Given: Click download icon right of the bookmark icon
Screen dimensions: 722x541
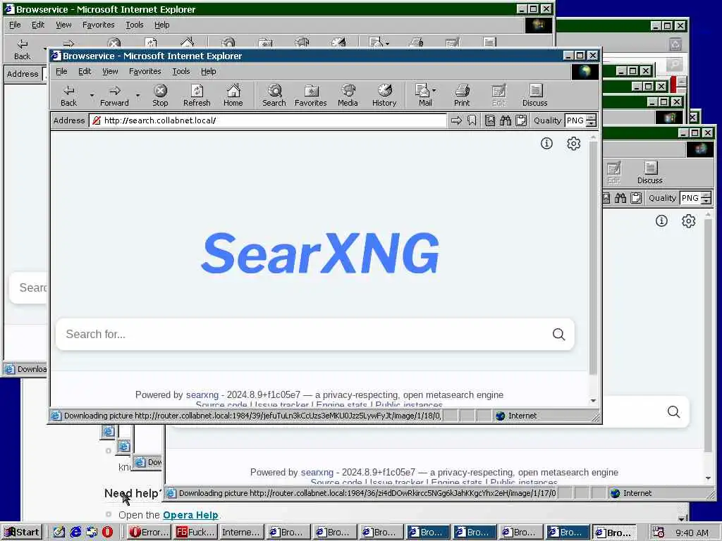Looking at the screenshot, I should tap(490, 120).
